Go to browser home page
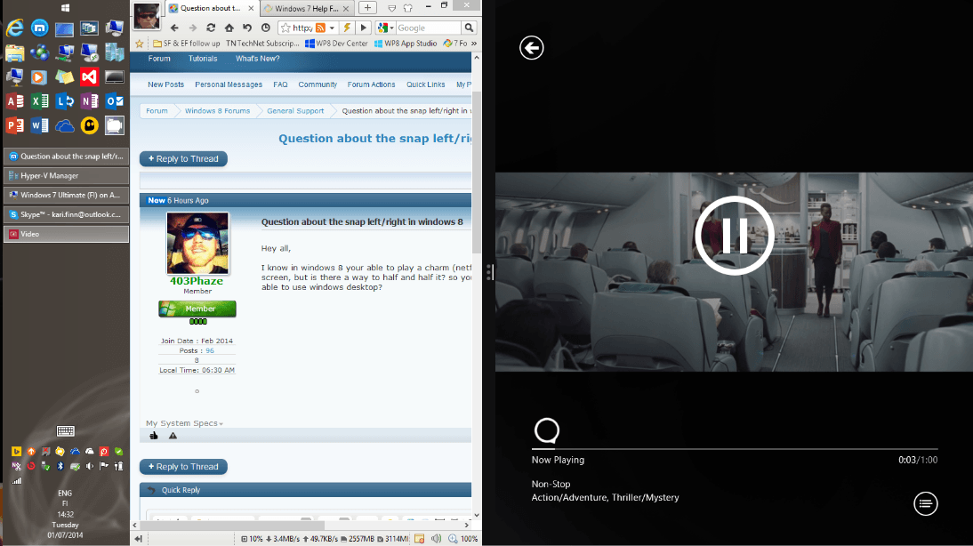 pos(229,28)
